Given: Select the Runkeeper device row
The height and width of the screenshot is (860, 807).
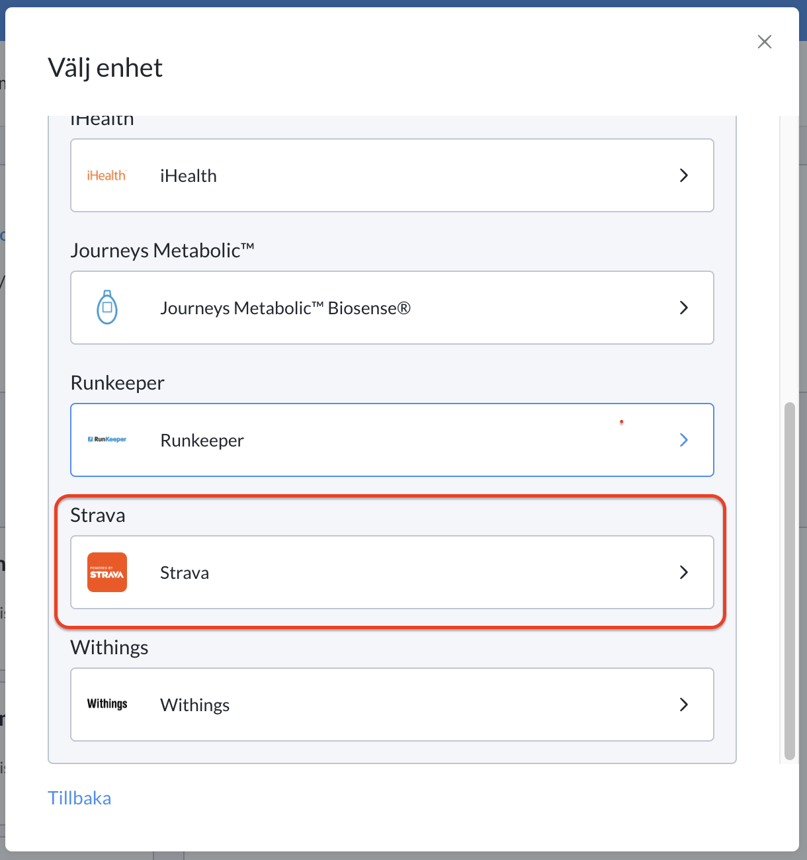Looking at the screenshot, I should 392,440.
